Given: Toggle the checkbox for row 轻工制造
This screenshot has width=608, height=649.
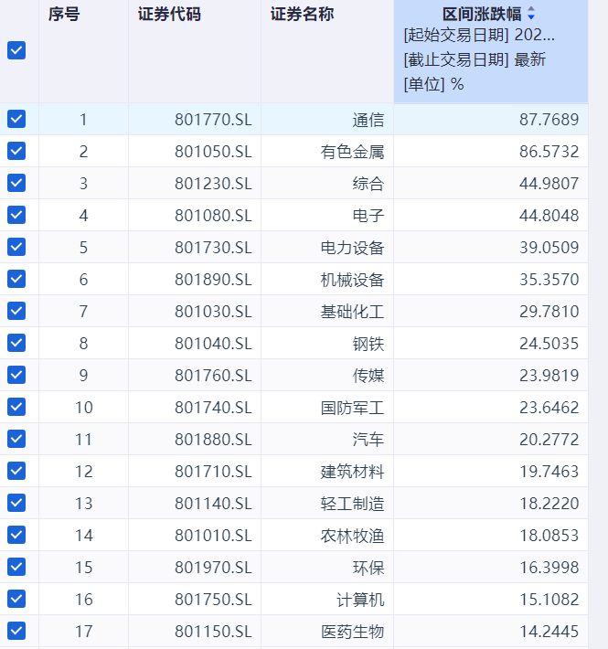Looking at the screenshot, I should click(16, 503).
